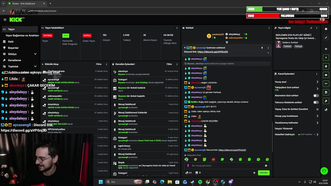Open Steam from the taskbar
Viewport: 331px width, 186px height.
(192, 182)
